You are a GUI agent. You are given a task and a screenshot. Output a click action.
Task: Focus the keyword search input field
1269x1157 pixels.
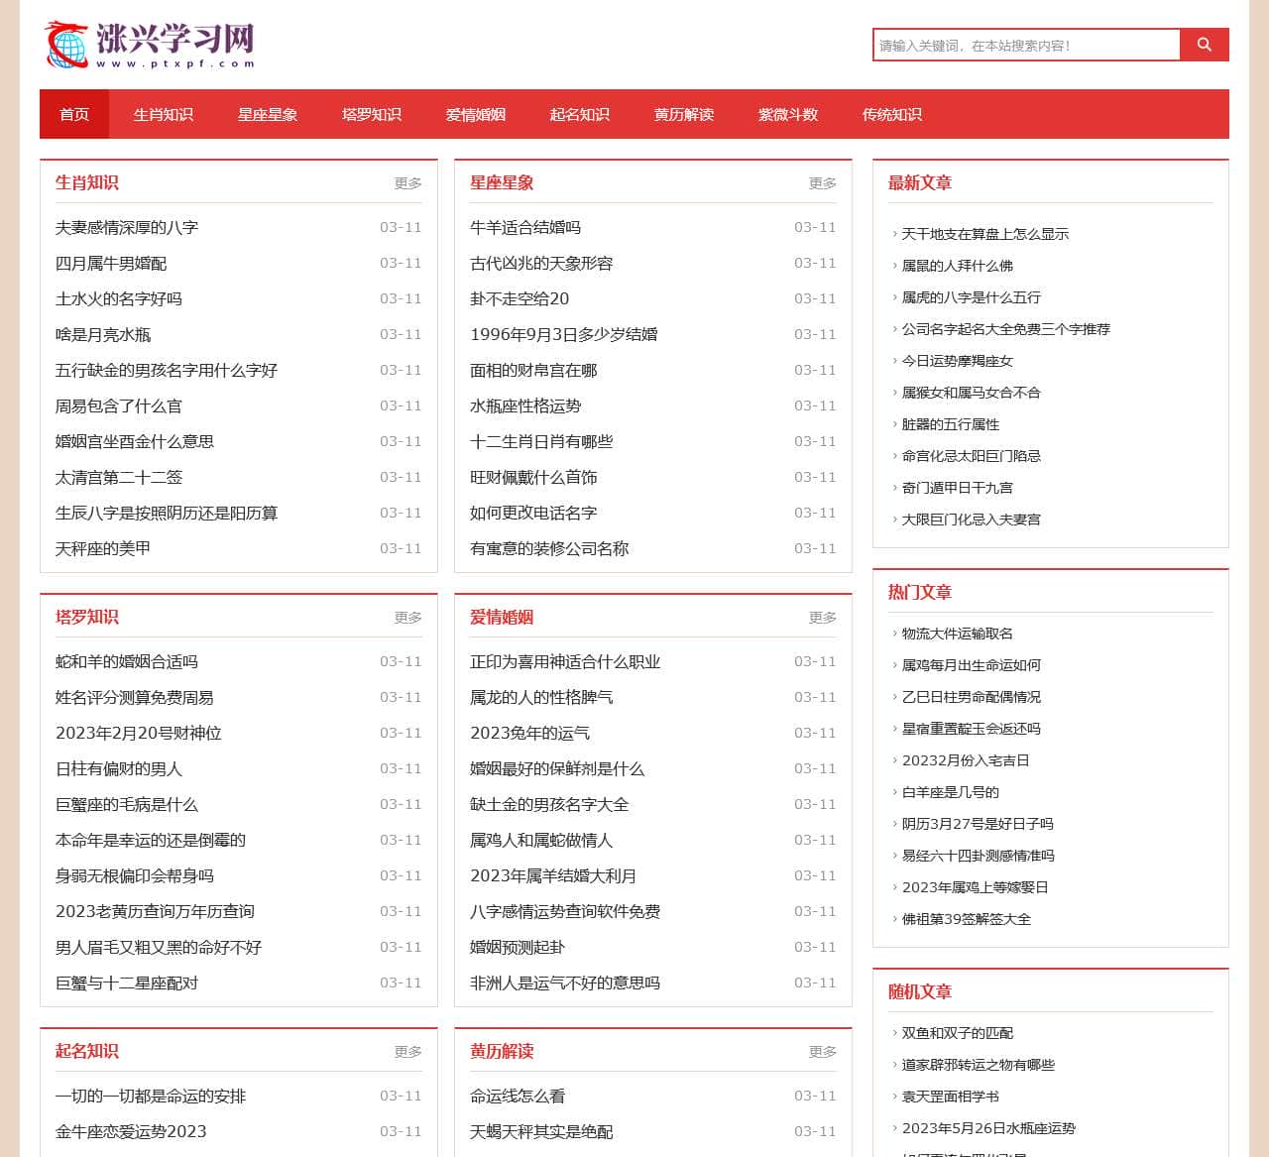[1026, 45]
